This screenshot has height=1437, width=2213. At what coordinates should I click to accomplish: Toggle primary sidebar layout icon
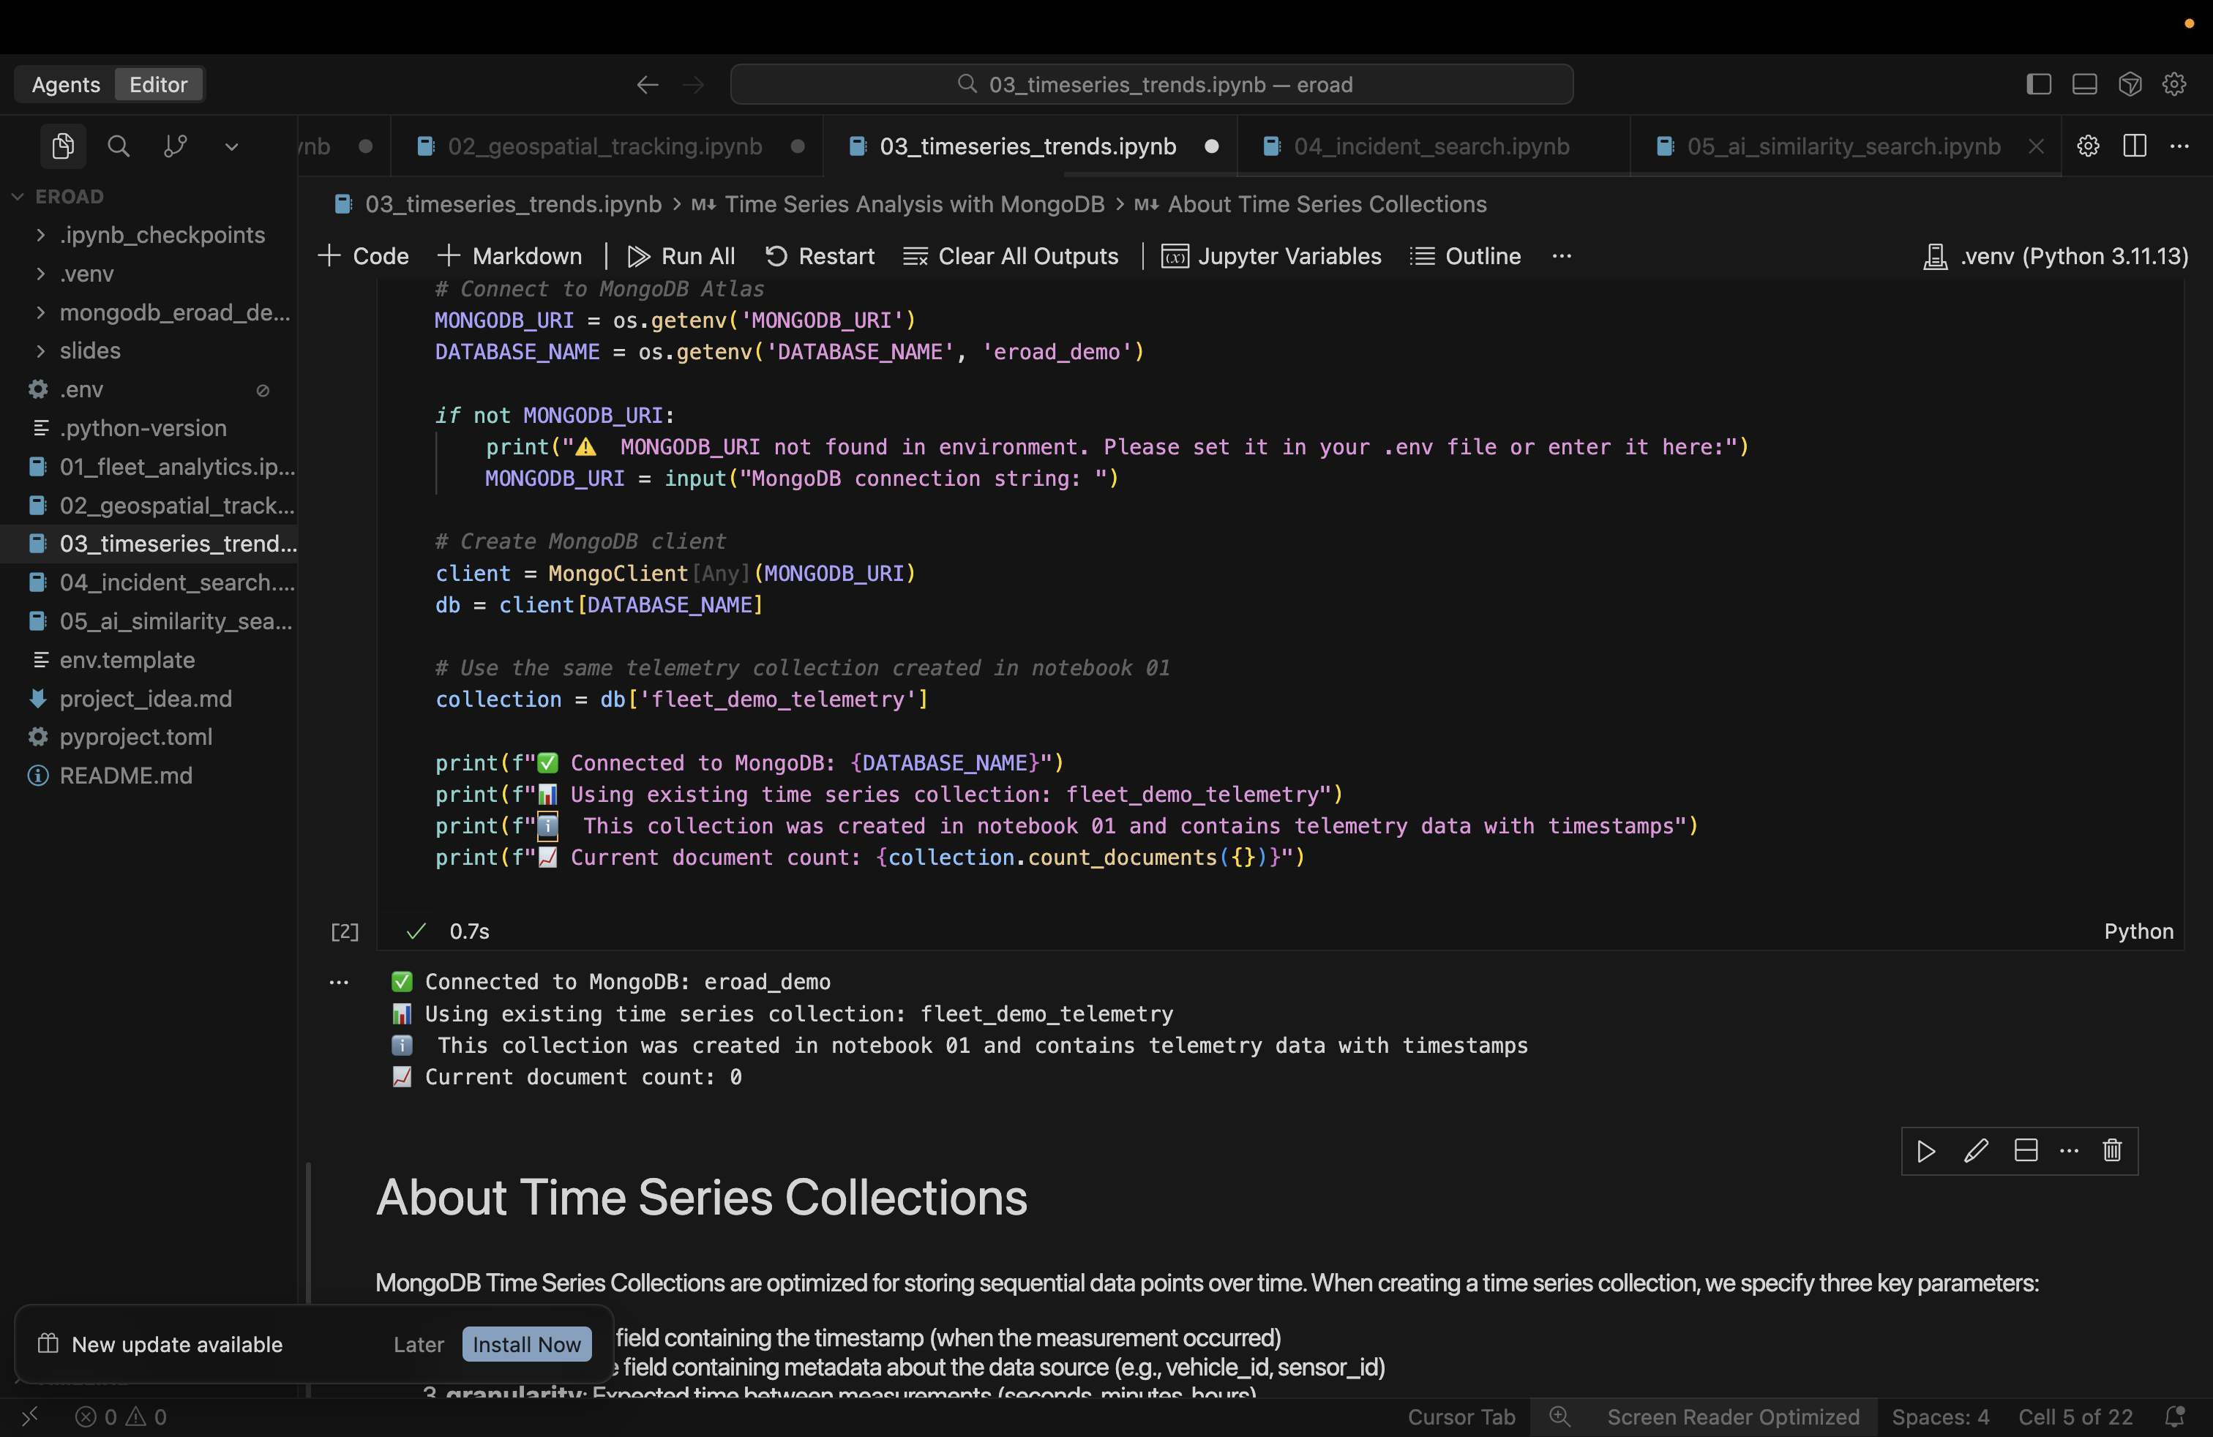pyautogui.click(x=2038, y=85)
